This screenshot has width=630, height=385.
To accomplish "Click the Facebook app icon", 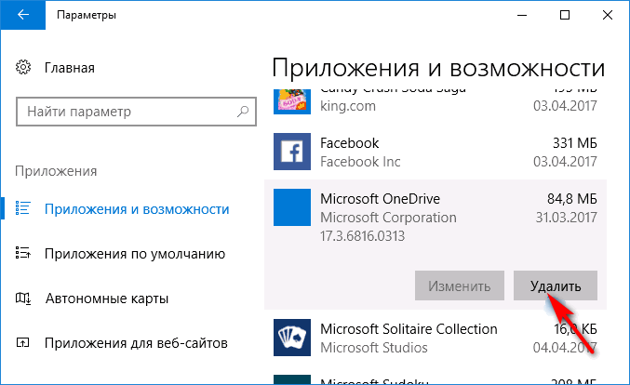I will click(x=292, y=152).
